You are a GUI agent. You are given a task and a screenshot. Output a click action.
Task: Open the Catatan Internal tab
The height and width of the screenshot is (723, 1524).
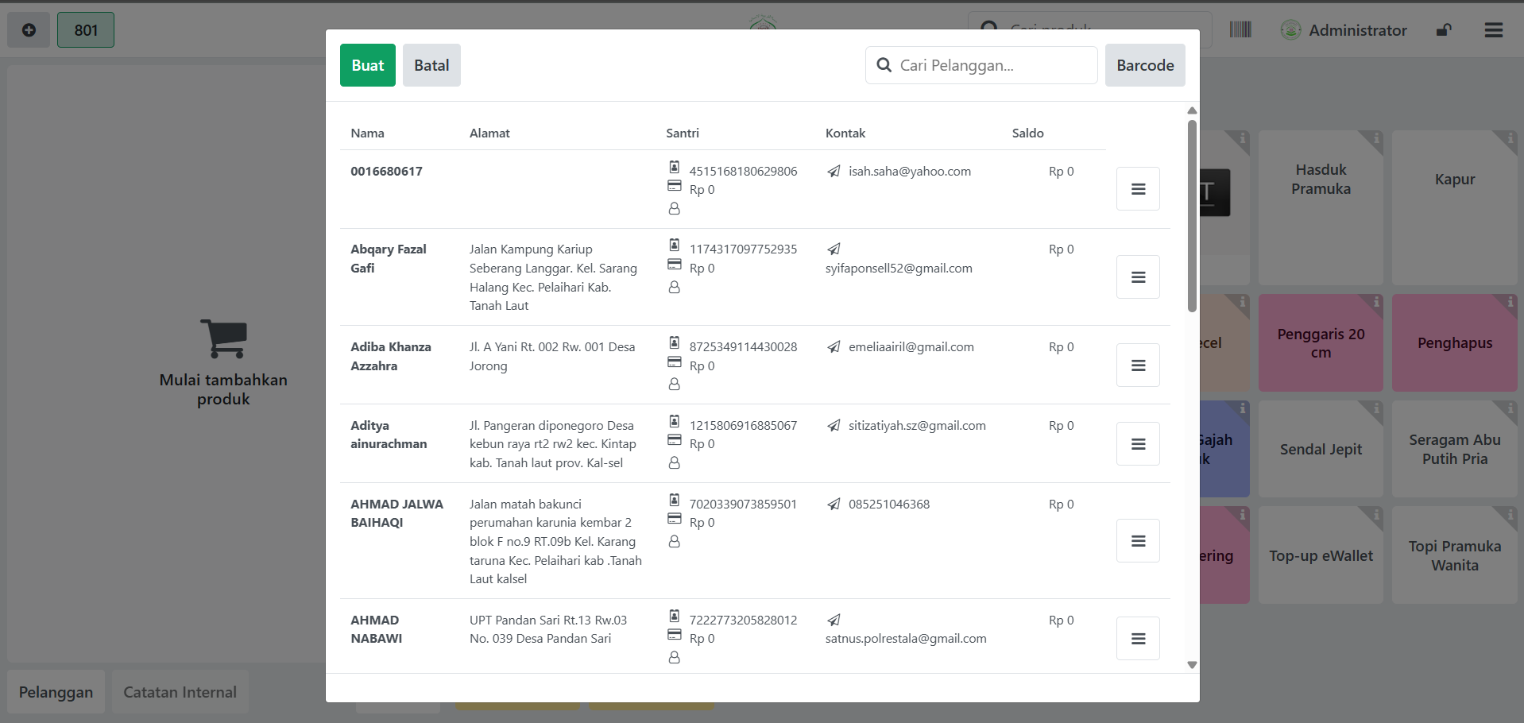click(x=180, y=692)
